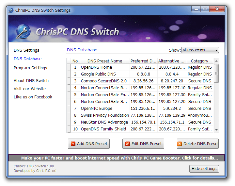Click the pencil icon on Edit DNS Preset

coord(128,144)
